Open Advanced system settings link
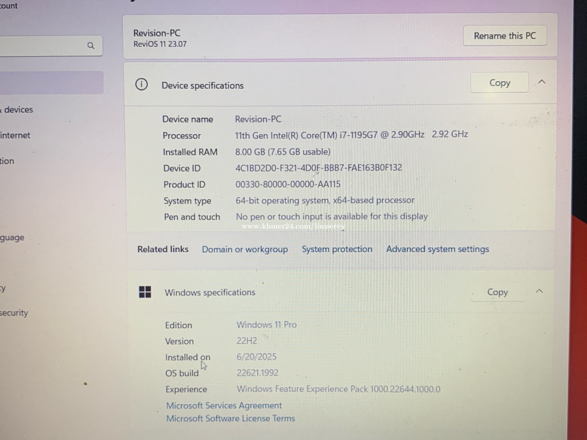 click(438, 249)
